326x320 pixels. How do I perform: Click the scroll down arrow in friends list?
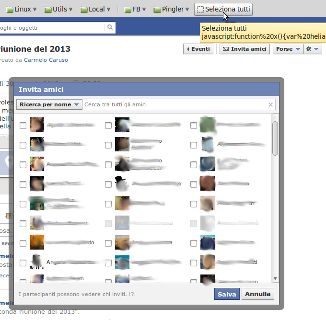[x=275, y=279]
